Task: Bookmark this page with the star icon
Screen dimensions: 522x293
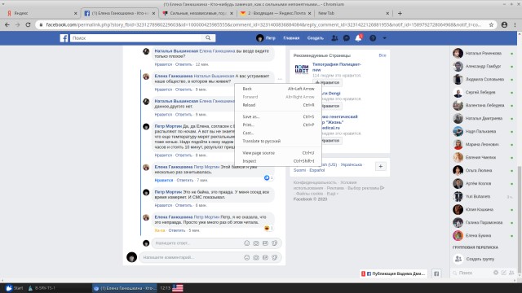Action: 491,24
